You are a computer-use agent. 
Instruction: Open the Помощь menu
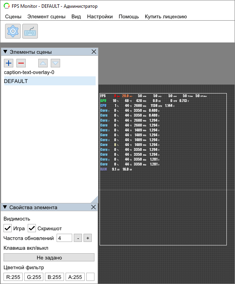[129, 16]
